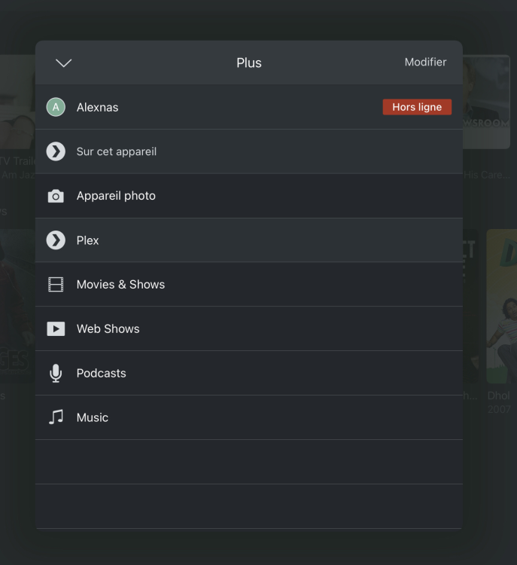Click the Hors ligne status badge
Viewport: 517px width, 565px height.
417,107
